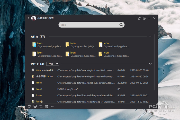Click icon-test.eps.lnk file icon
180x120 pixels.
33,70
